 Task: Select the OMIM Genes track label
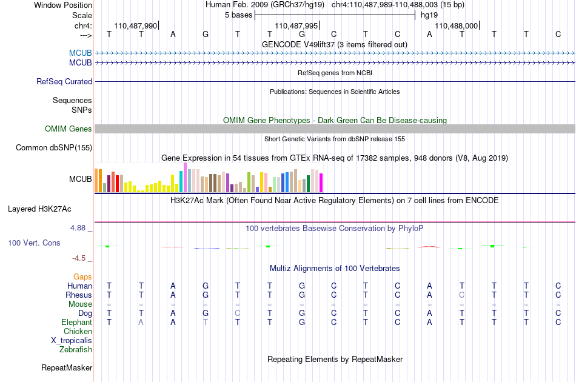click(69, 129)
